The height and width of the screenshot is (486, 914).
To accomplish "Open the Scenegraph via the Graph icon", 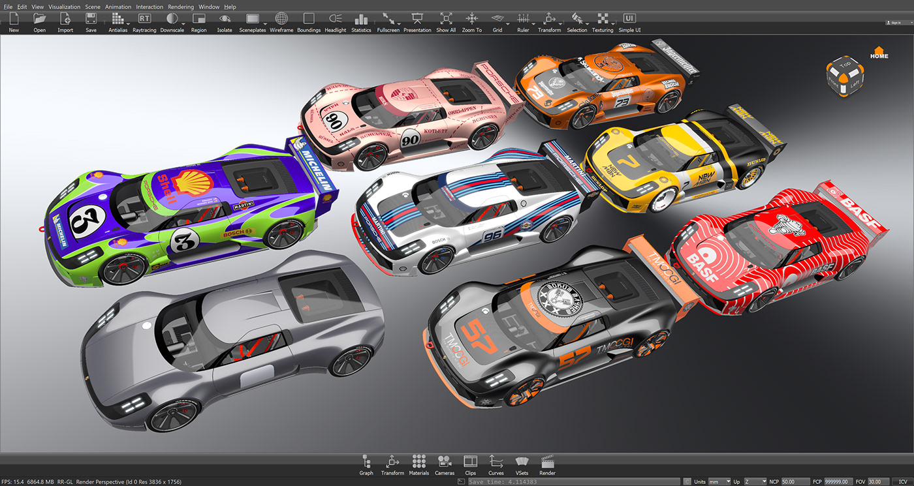I will pos(366,464).
